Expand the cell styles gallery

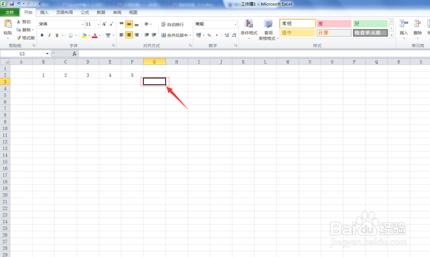(x=391, y=35)
